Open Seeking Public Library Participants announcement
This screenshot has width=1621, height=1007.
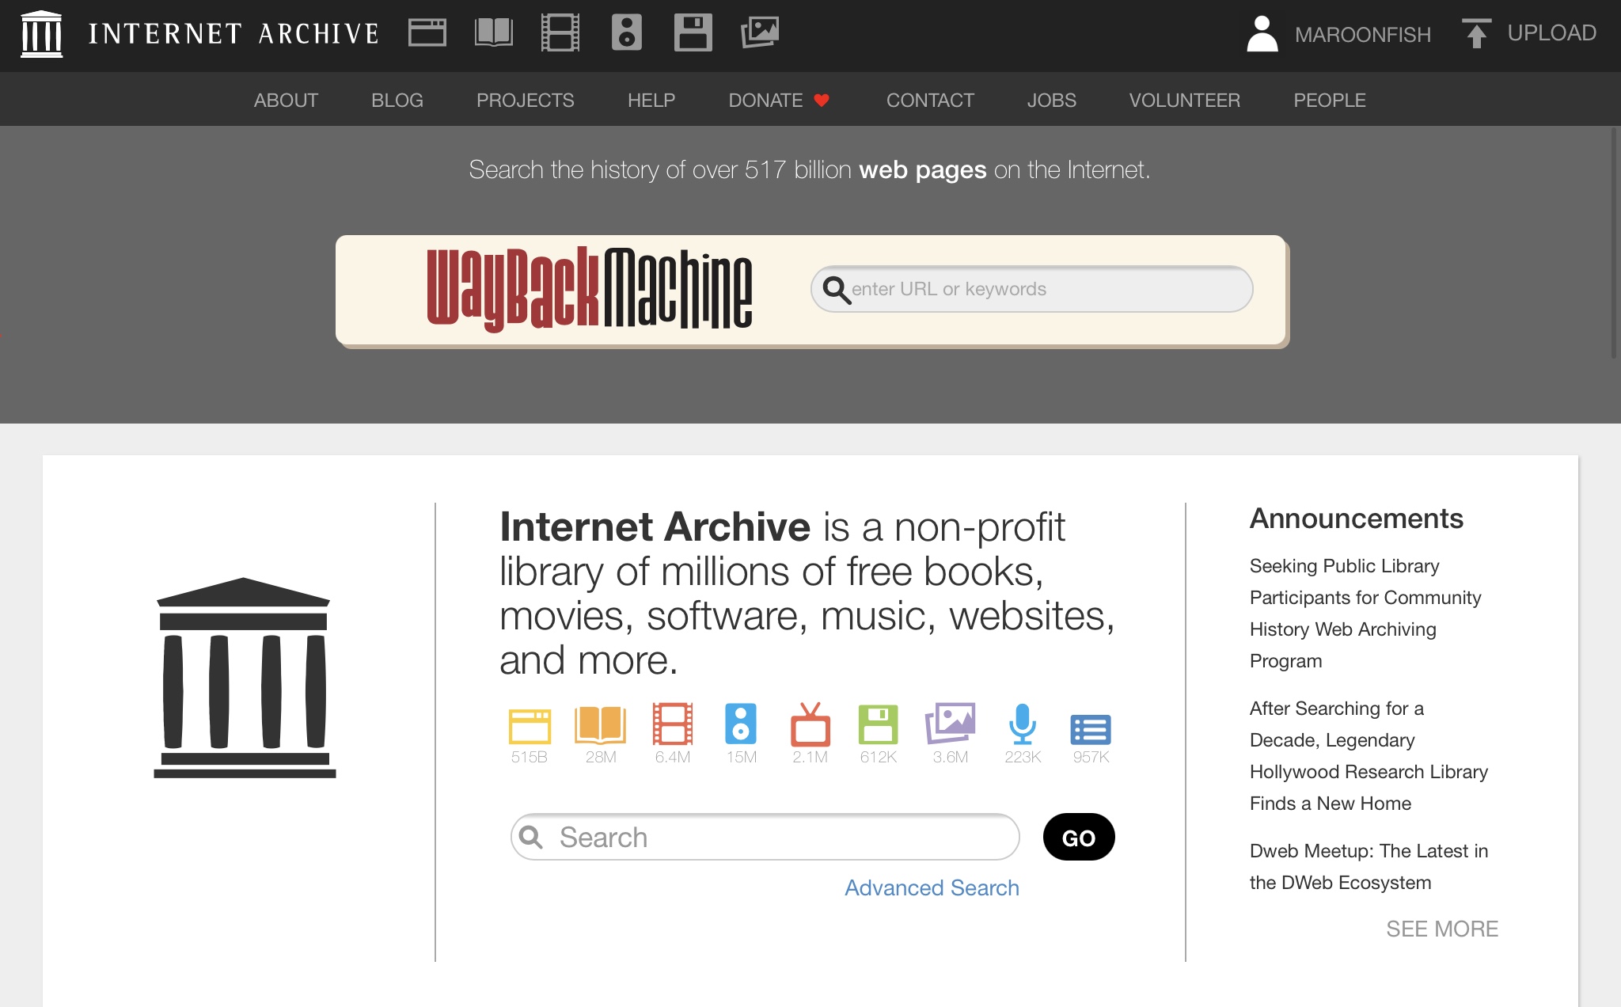pyautogui.click(x=1365, y=614)
